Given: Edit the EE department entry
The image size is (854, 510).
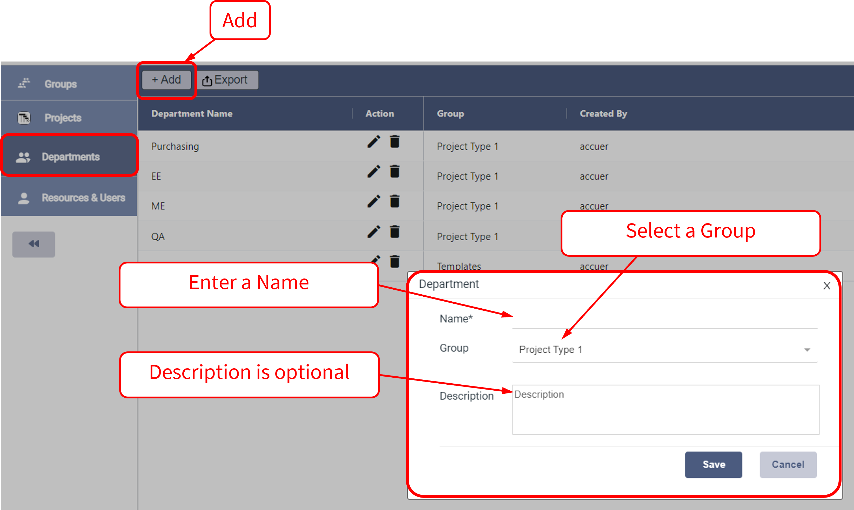Looking at the screenshot, I should point(374,172).
